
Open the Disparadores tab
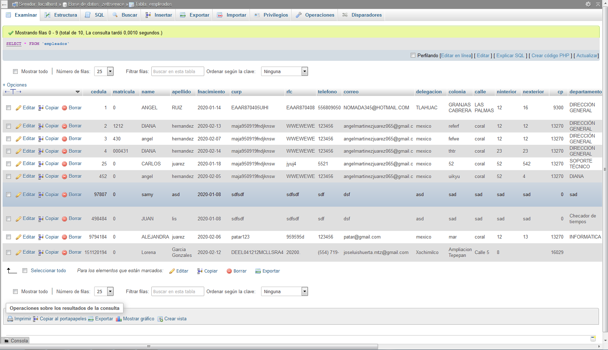coord(362,15)
